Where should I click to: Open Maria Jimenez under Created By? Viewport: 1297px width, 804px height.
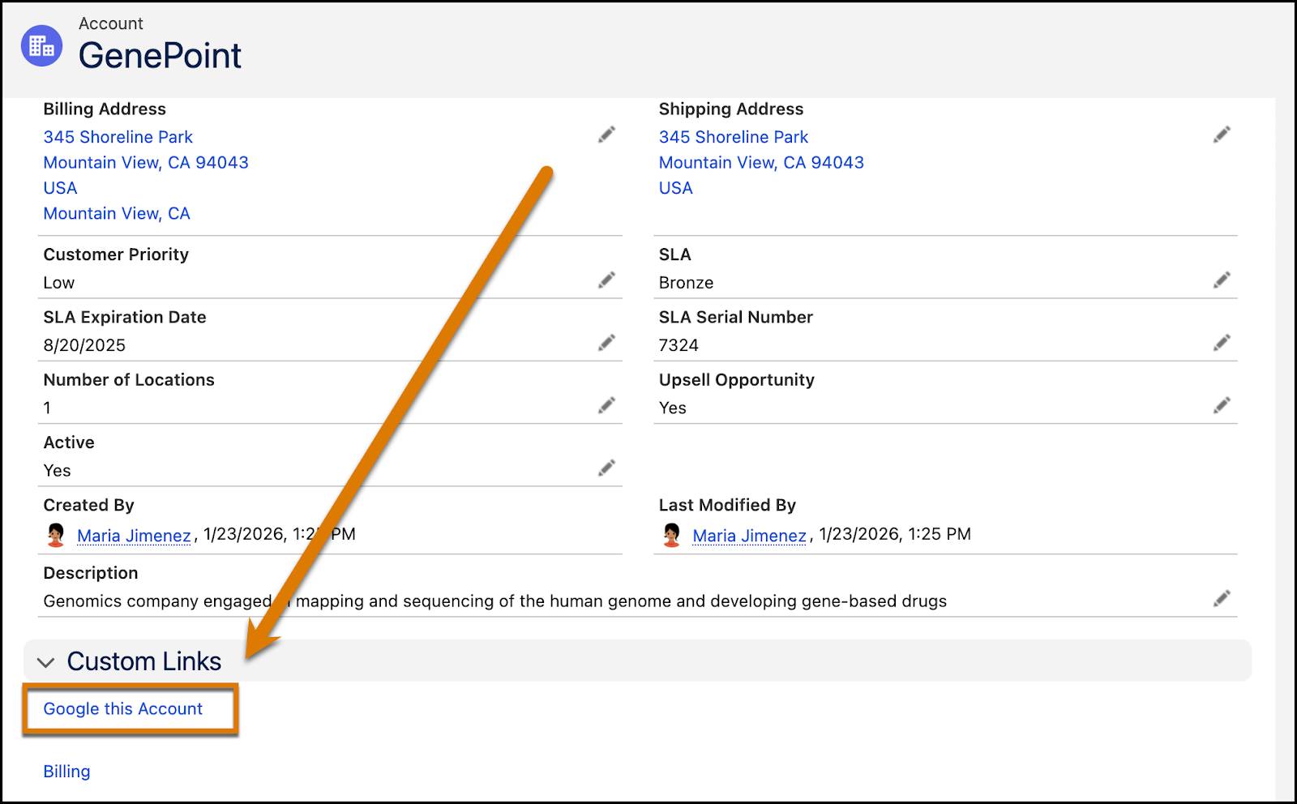click(134, 536)
